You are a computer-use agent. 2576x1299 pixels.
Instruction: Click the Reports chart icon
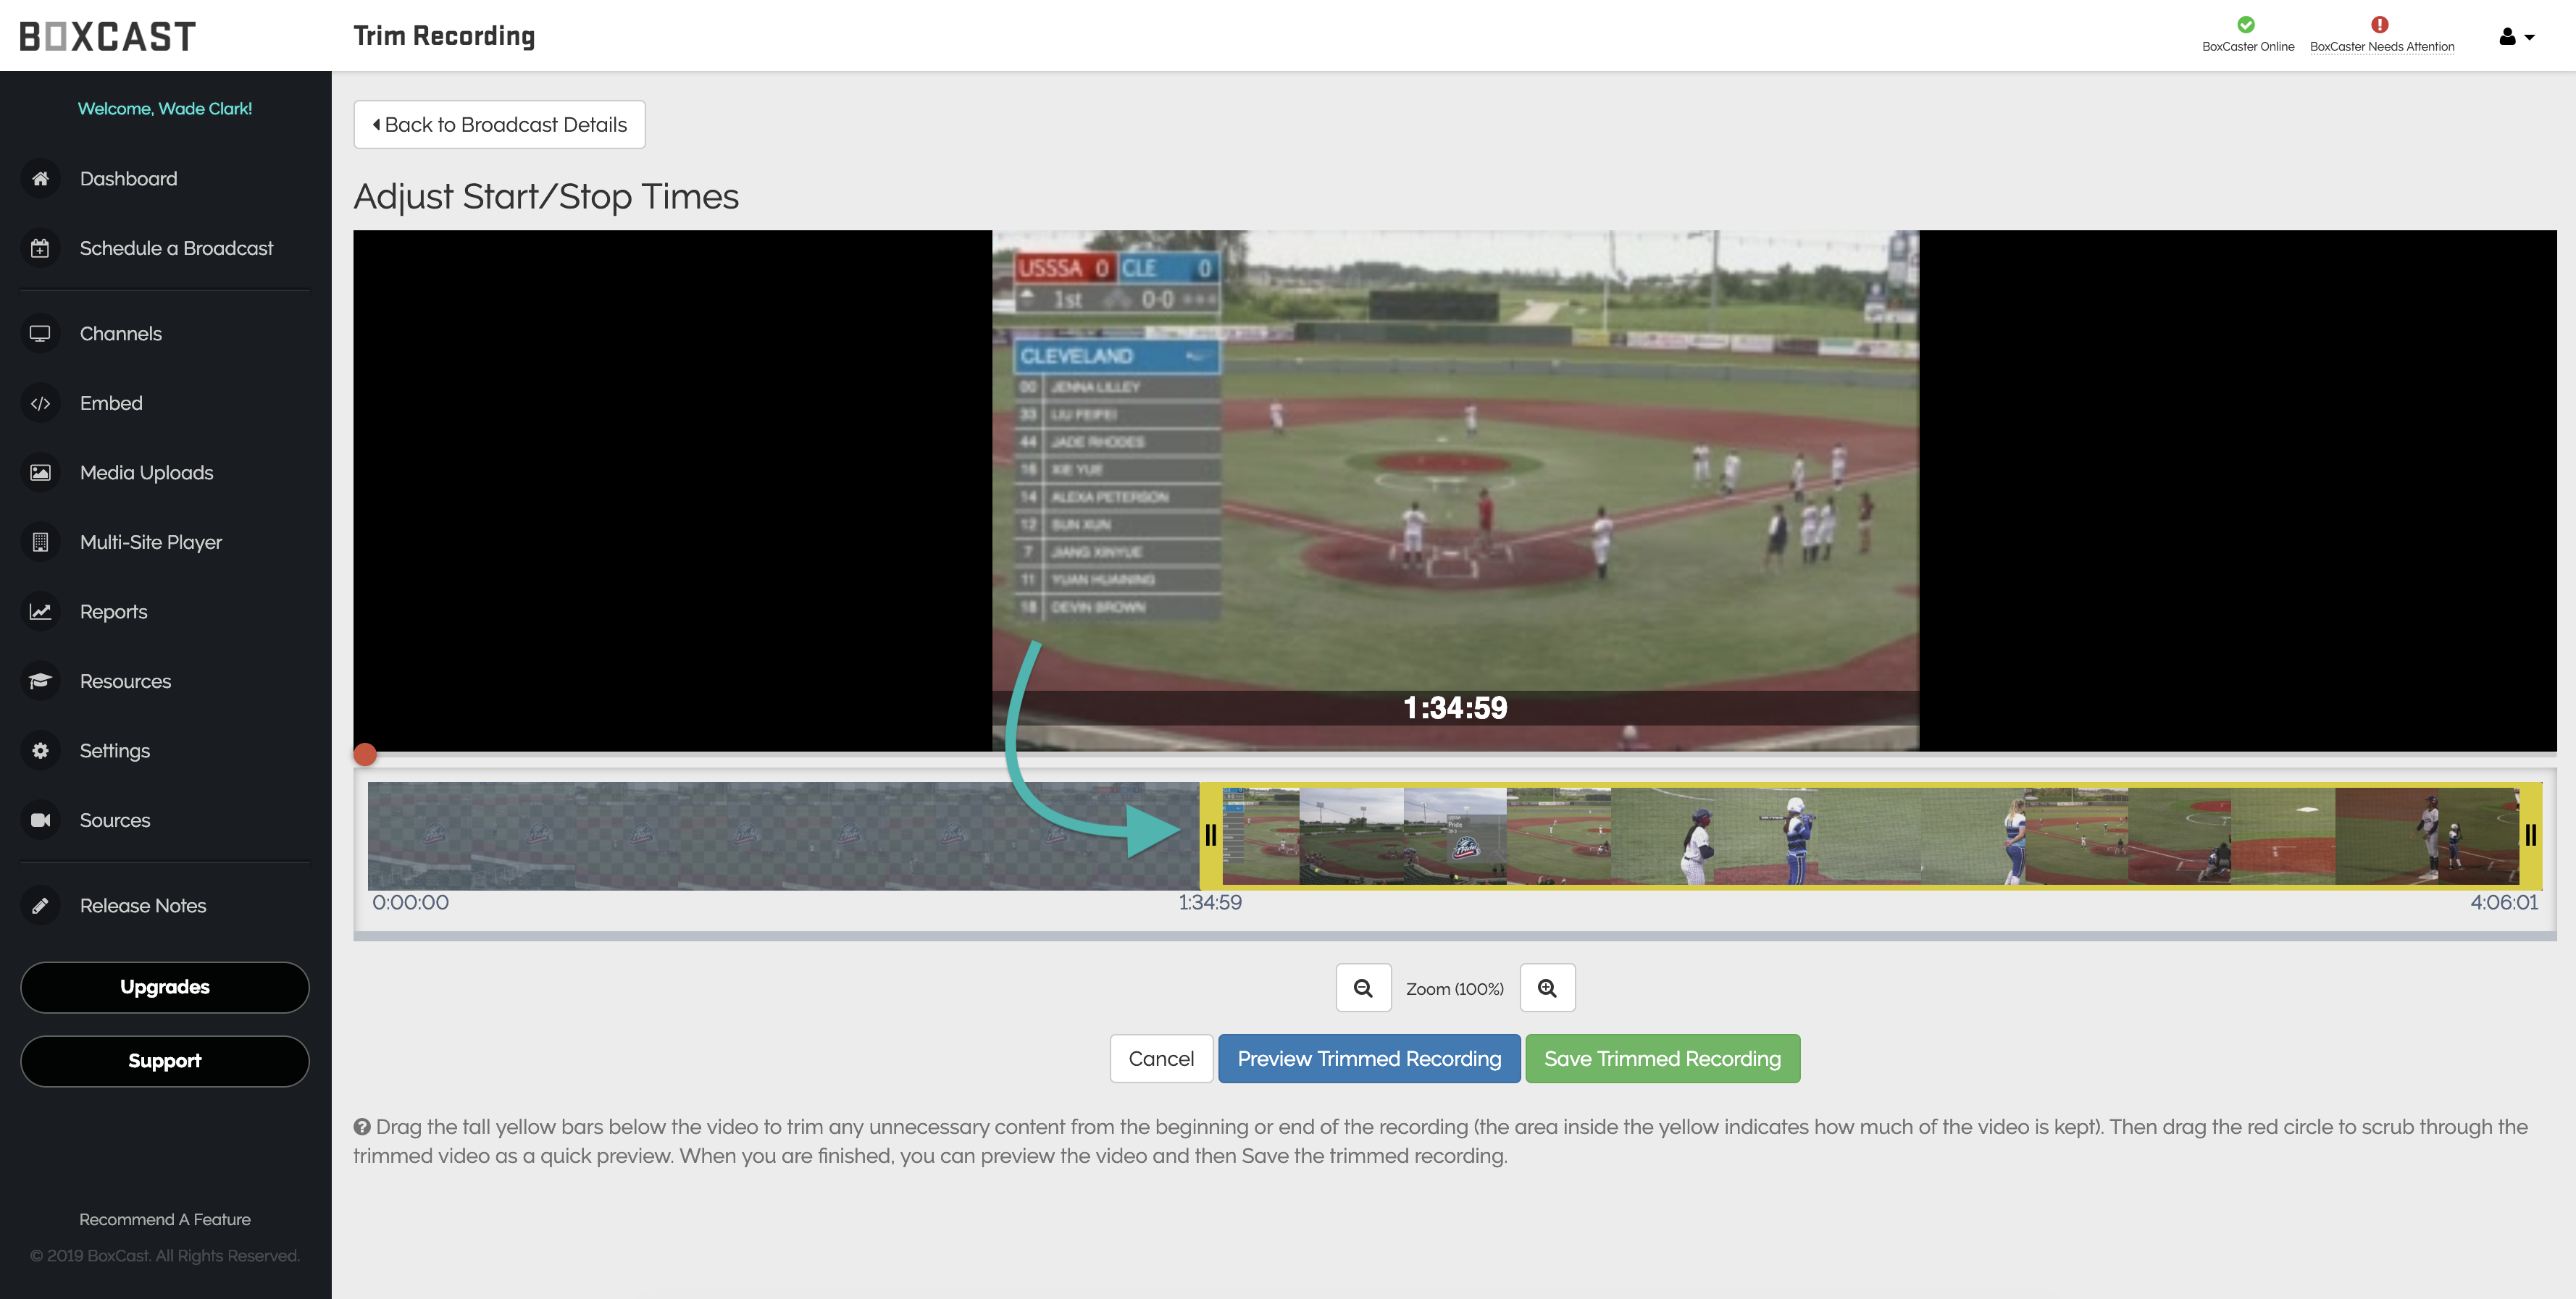[40, 612]
